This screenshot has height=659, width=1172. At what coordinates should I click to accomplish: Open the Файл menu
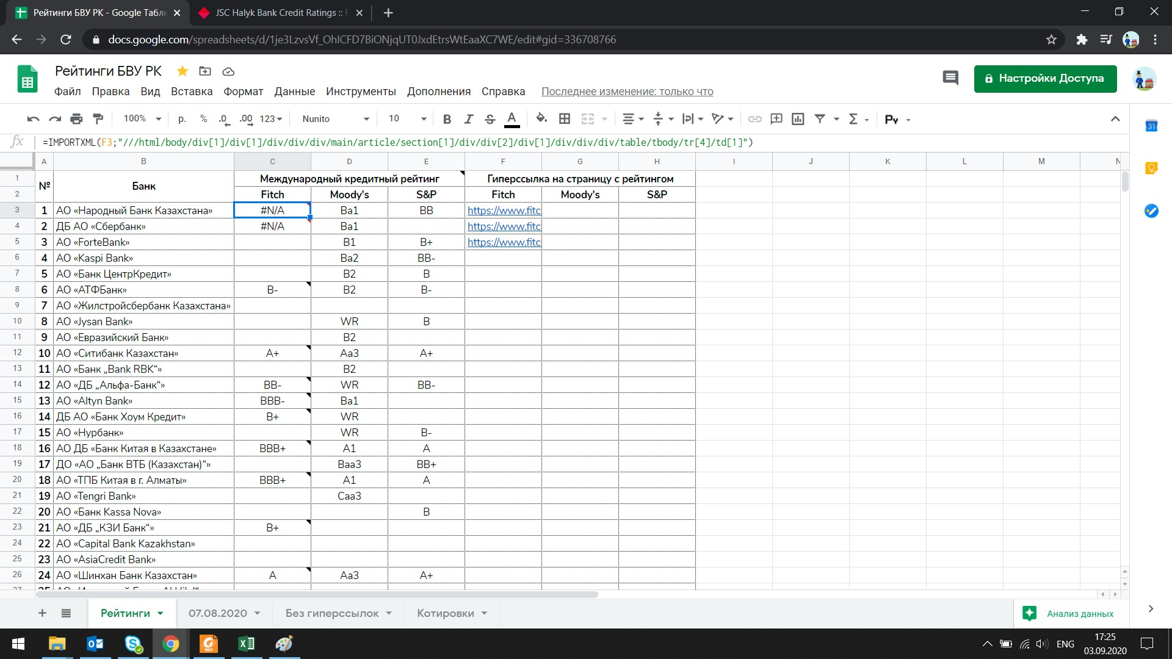point(67,92)
